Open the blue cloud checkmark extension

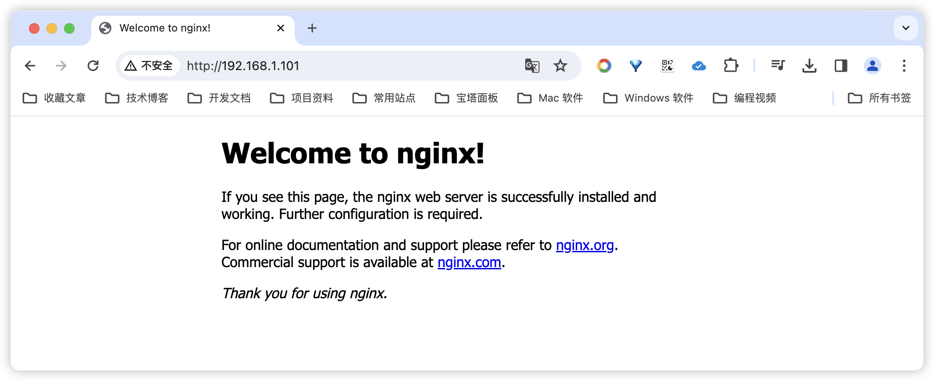699,66
